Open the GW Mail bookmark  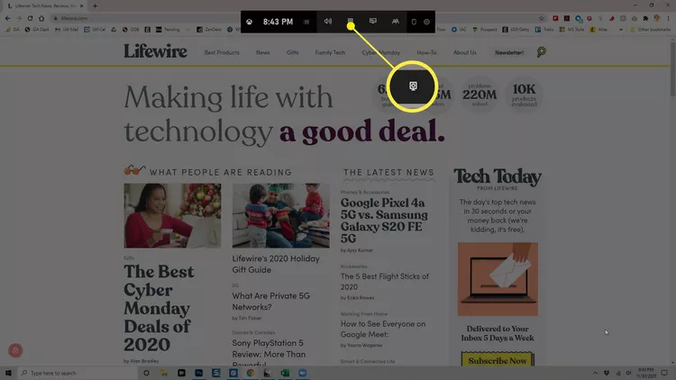click(x=67, y=30)
